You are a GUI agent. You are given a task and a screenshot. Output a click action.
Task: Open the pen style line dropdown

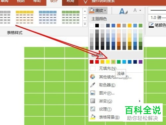click(x=157, y=10)
